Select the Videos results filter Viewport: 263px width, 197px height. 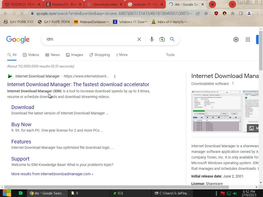pos(31,55)
